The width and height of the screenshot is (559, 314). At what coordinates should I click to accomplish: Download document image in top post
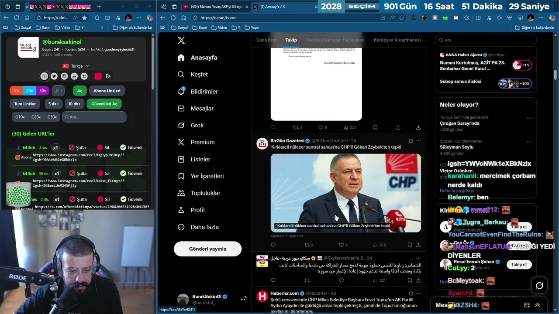click(x=418, y=127)
